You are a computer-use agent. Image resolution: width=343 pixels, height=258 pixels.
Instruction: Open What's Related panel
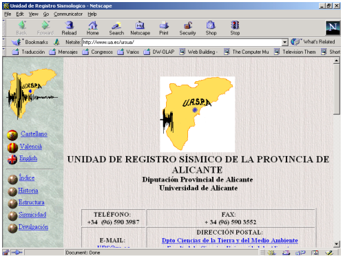coord(313,42)
